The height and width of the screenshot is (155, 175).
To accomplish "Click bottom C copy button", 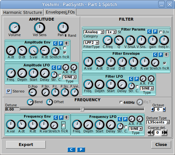I will (71, 150).
